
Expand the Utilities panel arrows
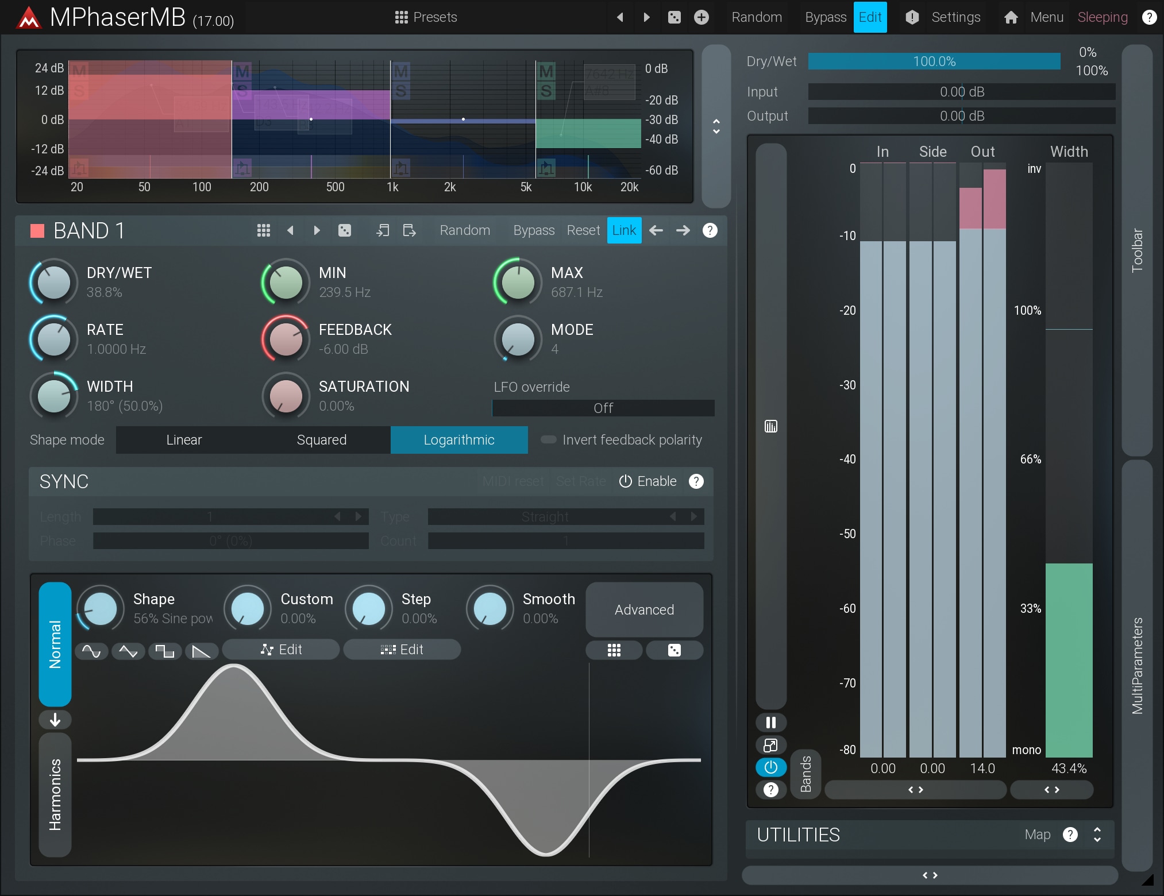point(1097,835)
